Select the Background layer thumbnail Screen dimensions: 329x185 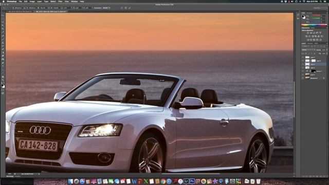point(307,78)
